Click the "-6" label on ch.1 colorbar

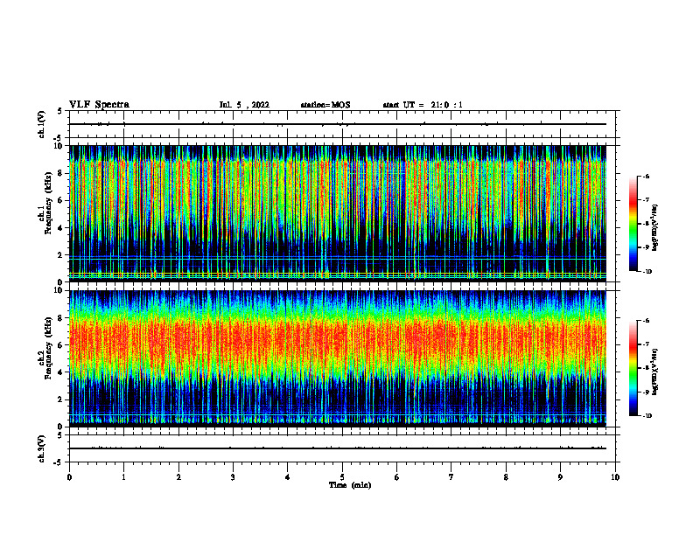[646, 177]
